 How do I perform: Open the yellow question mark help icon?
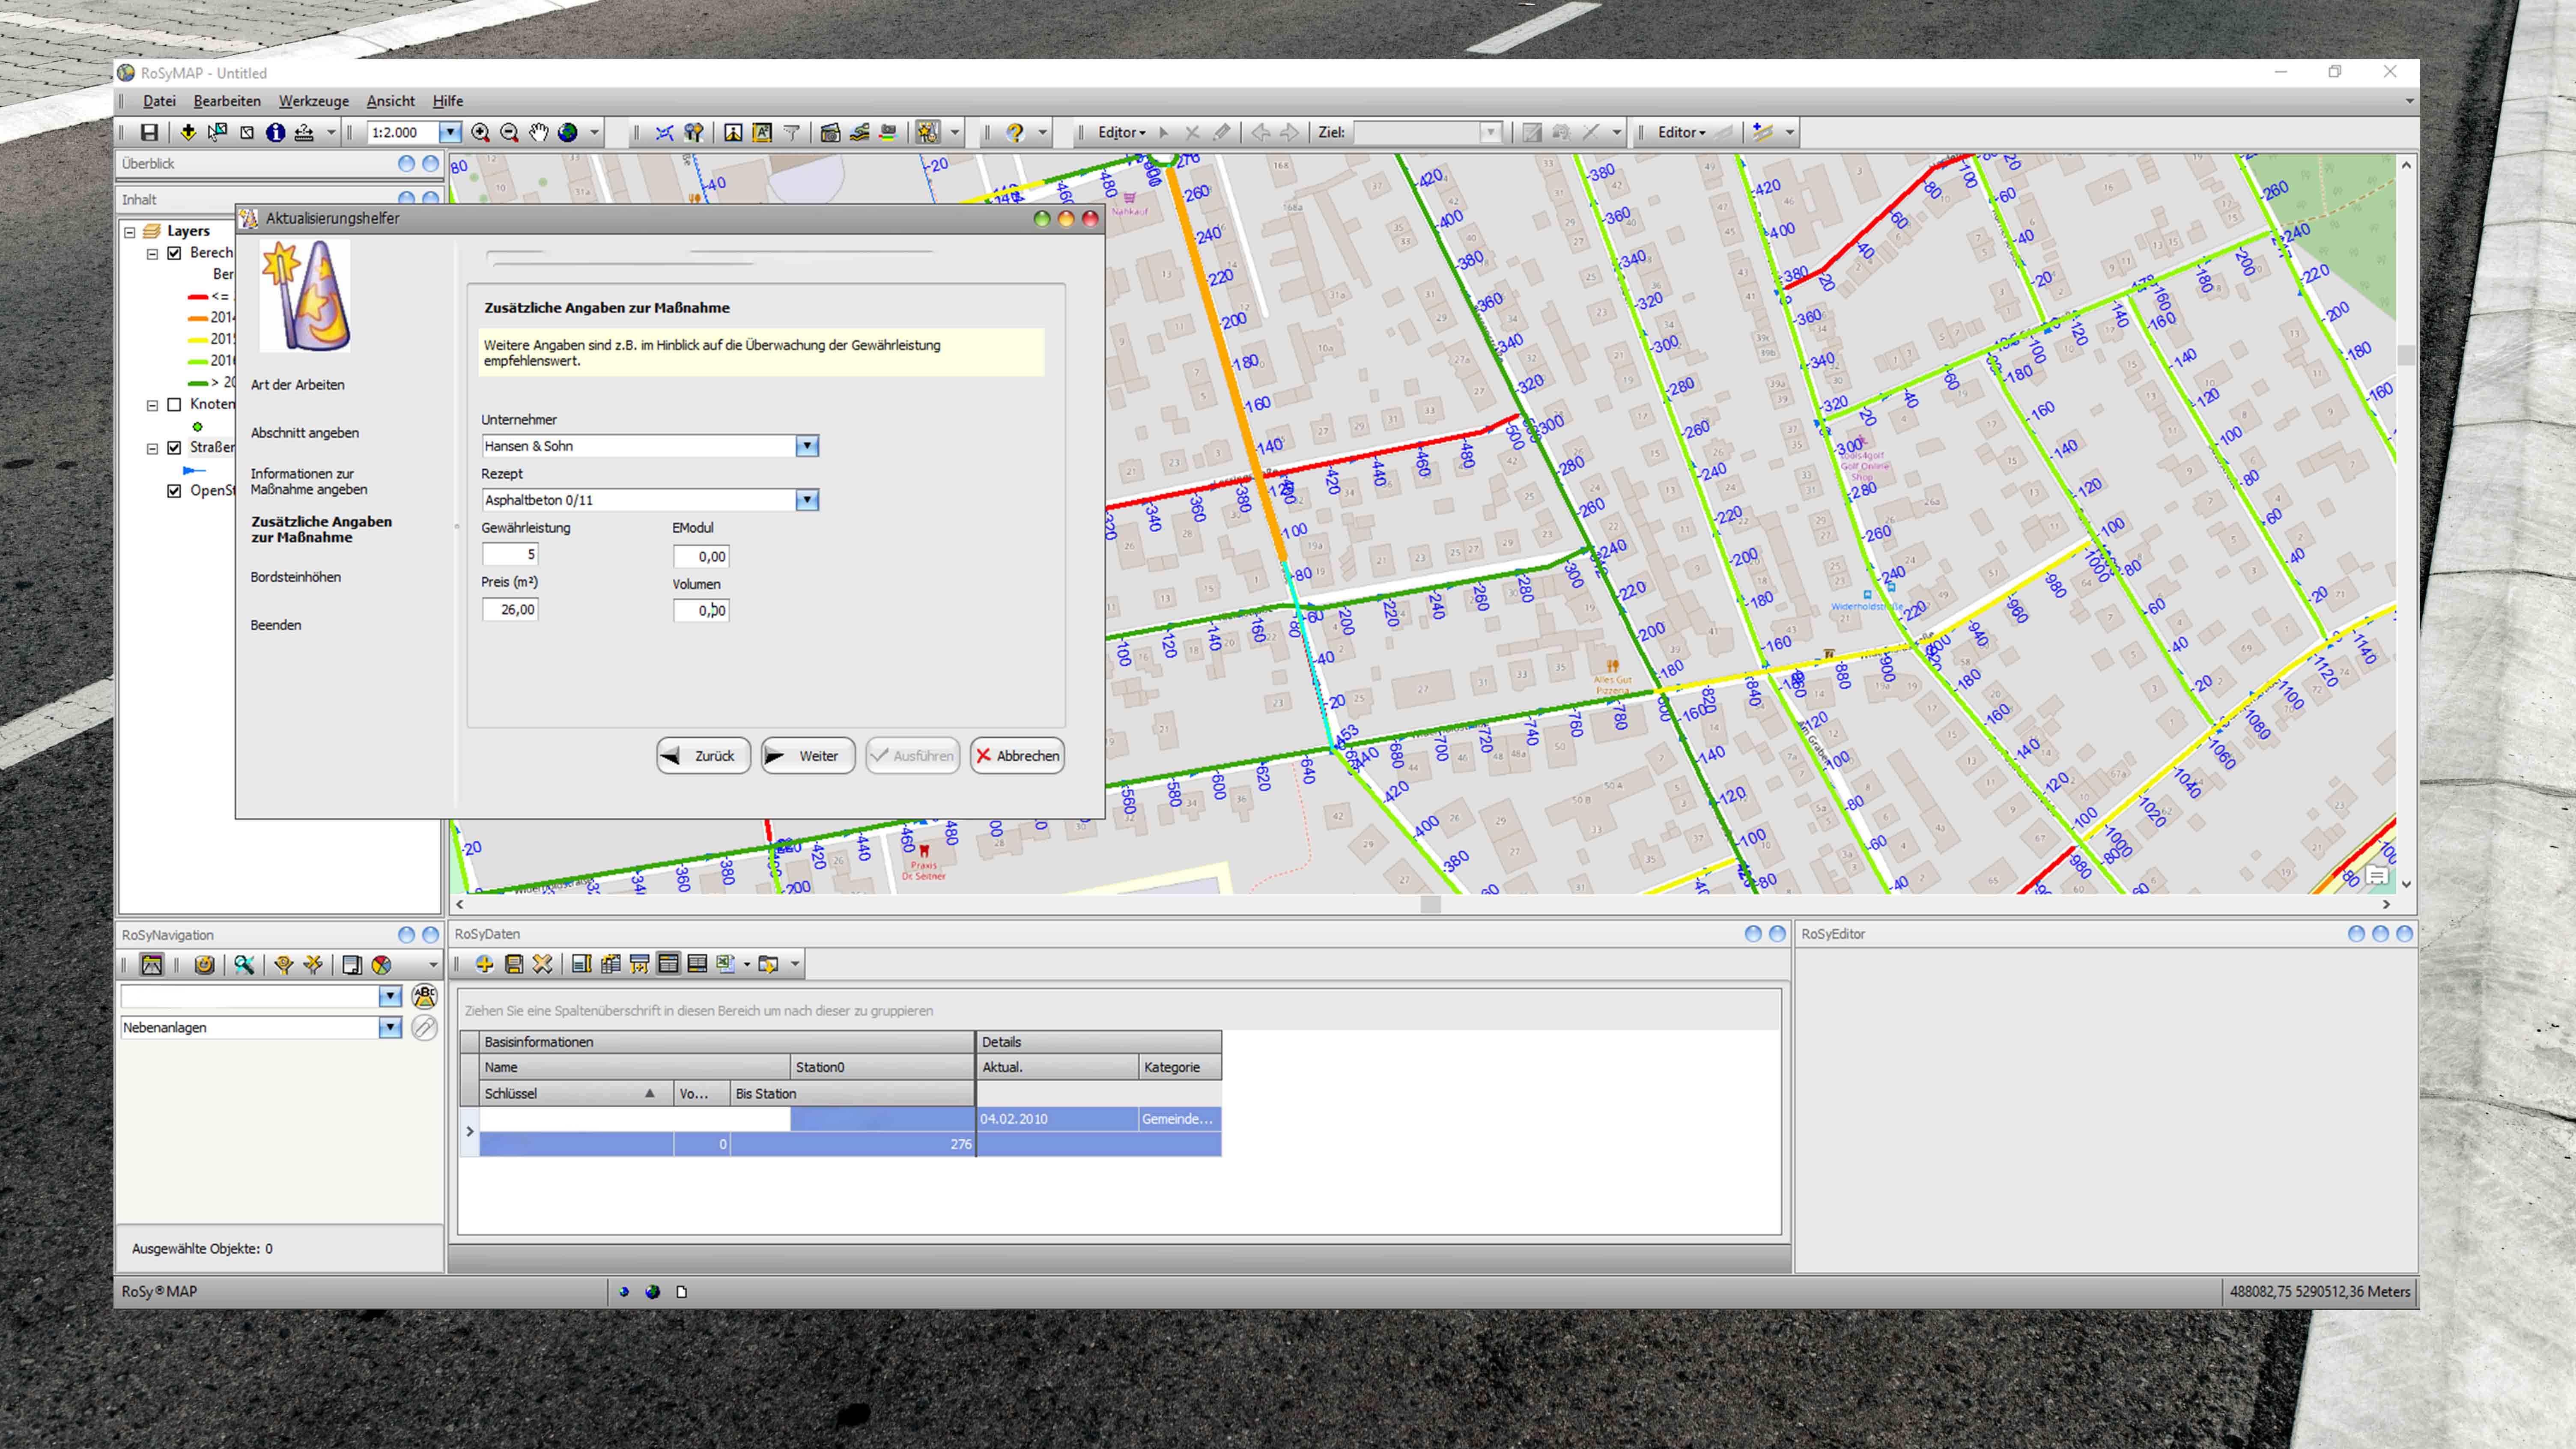coord(1015,132)
